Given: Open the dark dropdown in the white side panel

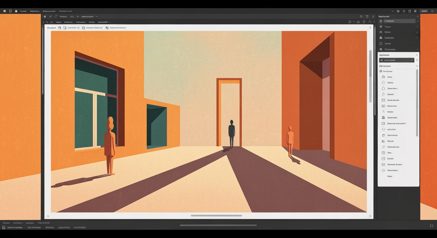Looking at the screenshot, I should 397,60.
